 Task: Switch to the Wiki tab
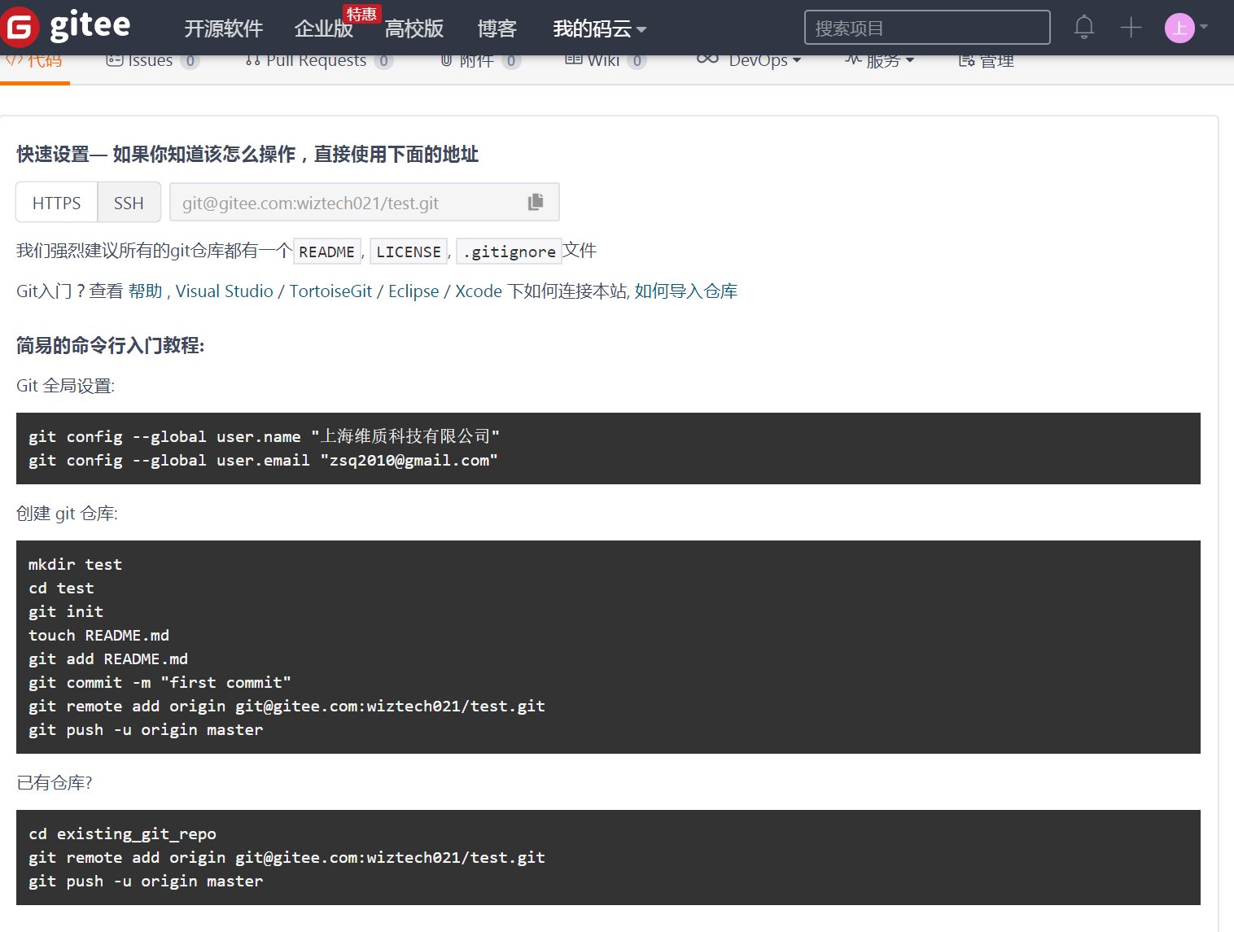click(x=606, y=61)
